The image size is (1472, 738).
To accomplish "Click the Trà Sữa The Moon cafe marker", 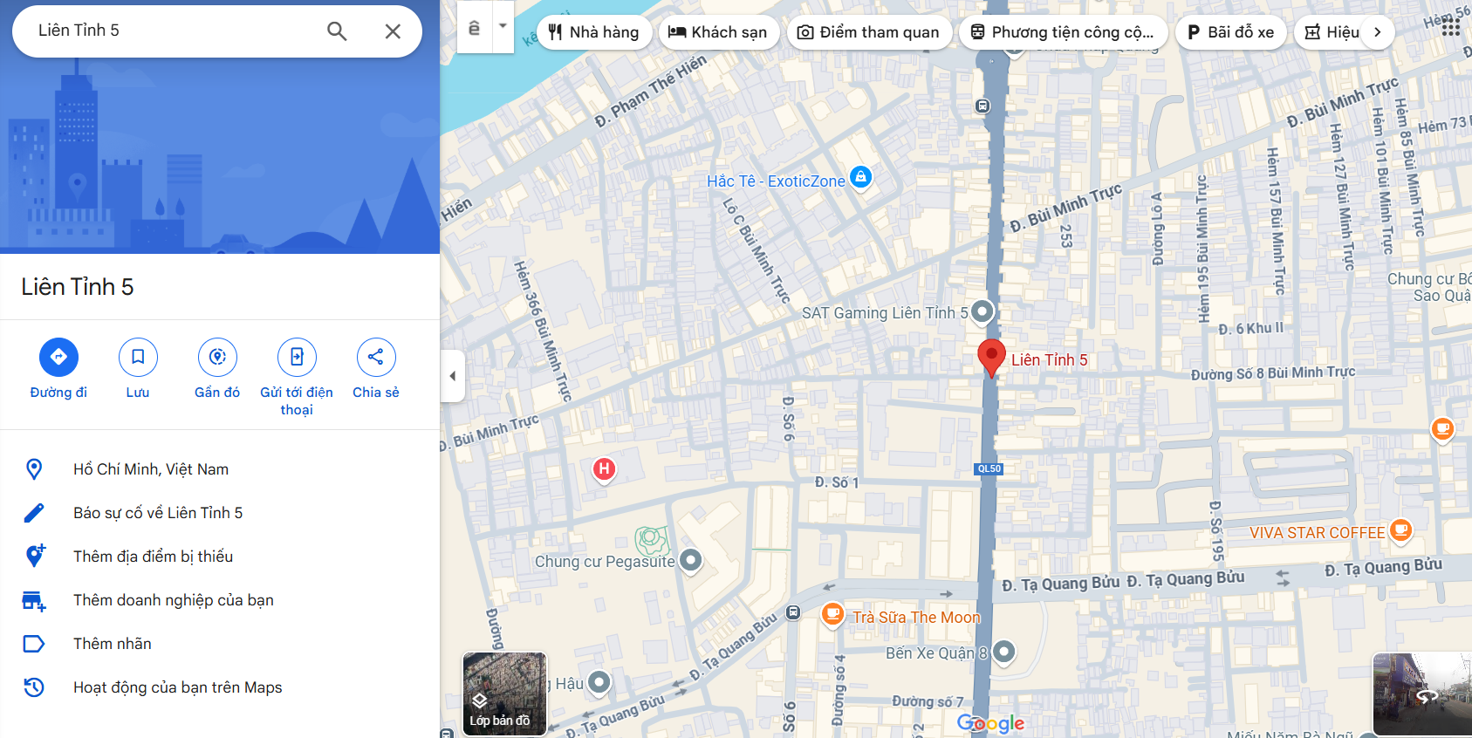I will 833,614.
